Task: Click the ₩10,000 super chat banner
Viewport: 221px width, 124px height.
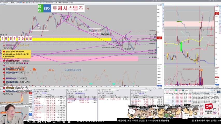Action: [x=17, y=54]
